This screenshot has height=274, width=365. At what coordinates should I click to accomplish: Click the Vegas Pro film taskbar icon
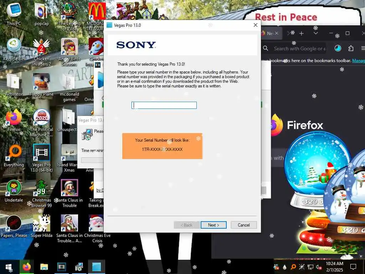pos(61,267)
